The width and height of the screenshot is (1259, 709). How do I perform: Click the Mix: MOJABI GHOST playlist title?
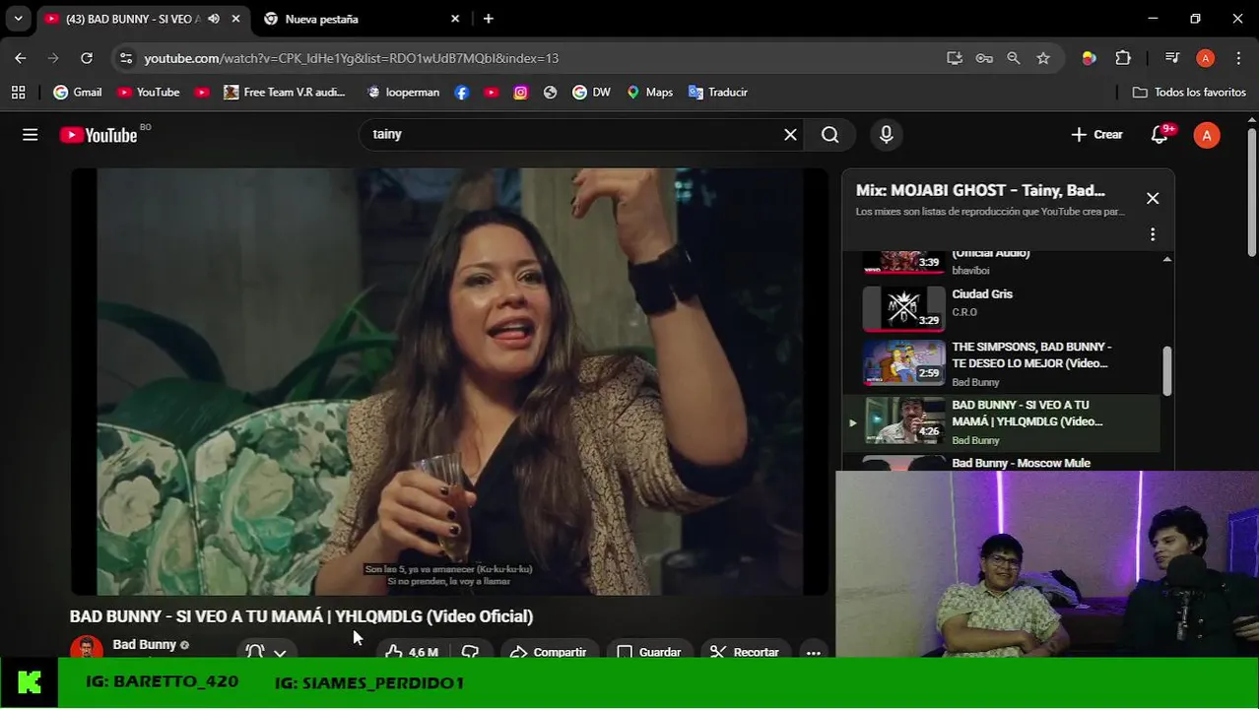[980, 191]
